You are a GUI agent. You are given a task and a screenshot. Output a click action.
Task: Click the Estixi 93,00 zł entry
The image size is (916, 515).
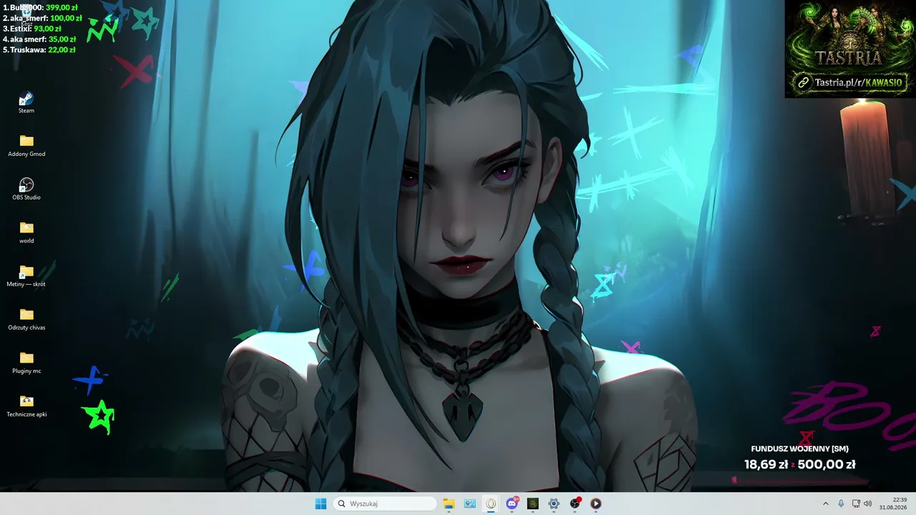click(32, 29)
